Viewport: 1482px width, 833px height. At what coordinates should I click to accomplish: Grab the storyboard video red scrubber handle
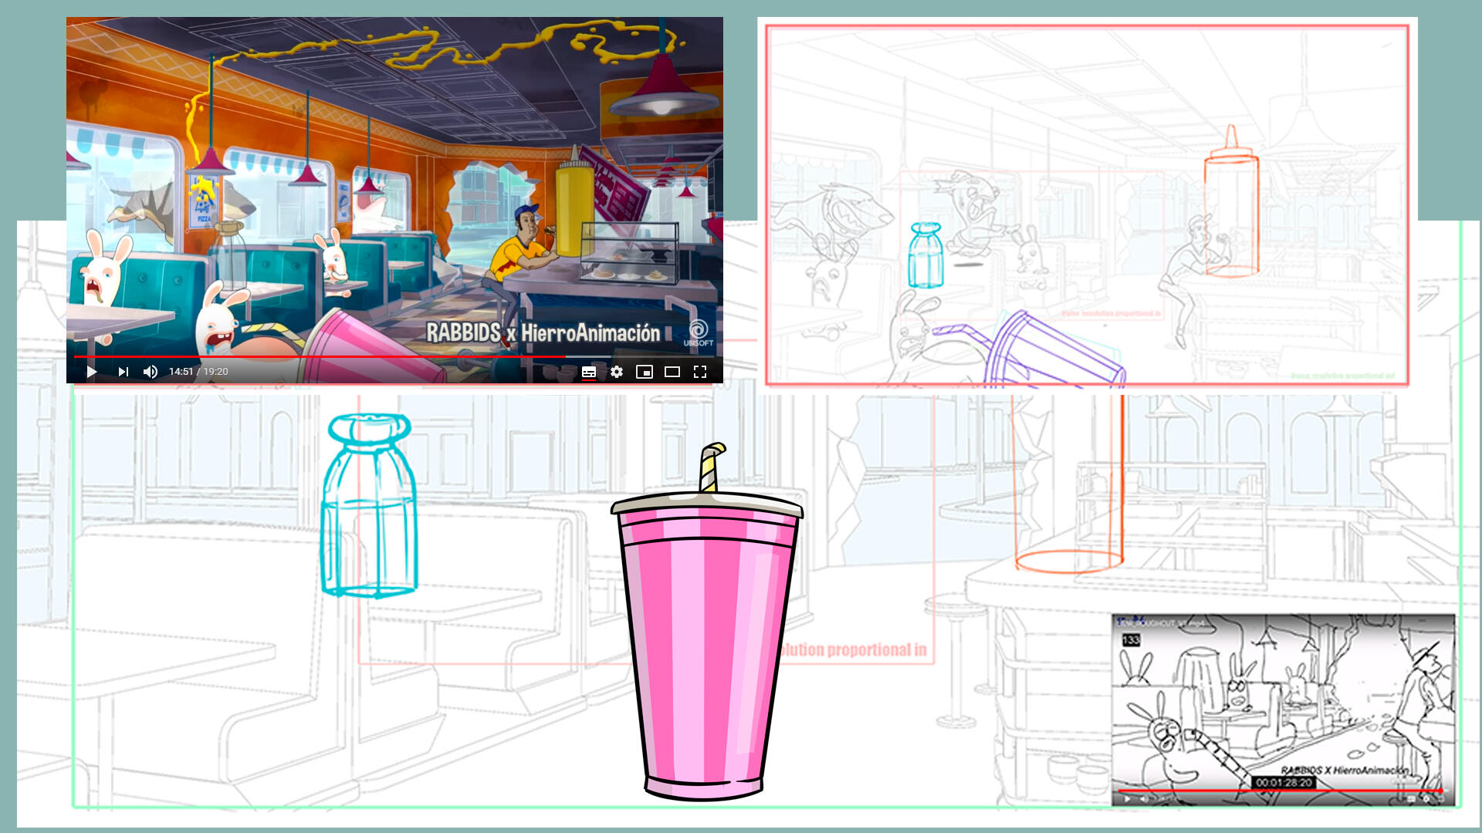click(1440, 791)
